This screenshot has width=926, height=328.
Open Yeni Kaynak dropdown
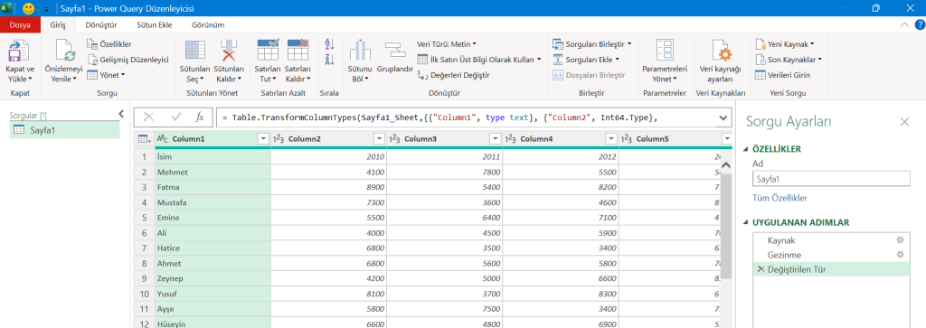pos(785,44)
